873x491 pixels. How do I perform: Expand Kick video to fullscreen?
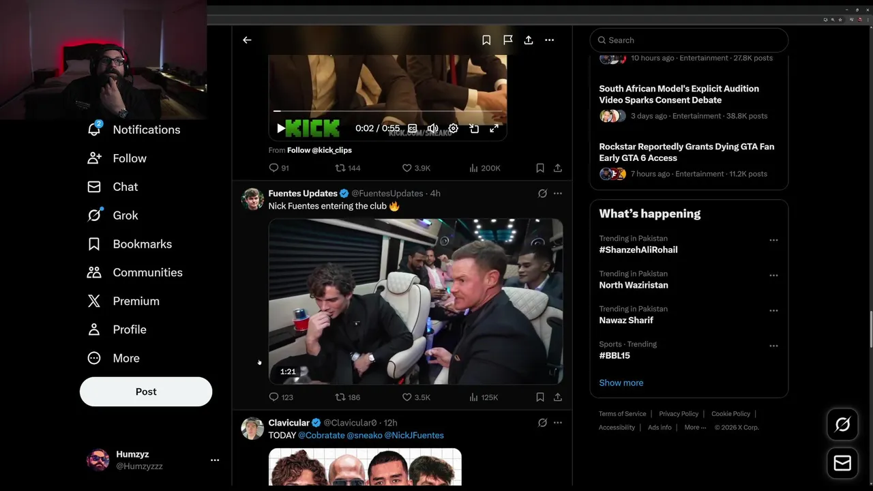click(494, 128)
